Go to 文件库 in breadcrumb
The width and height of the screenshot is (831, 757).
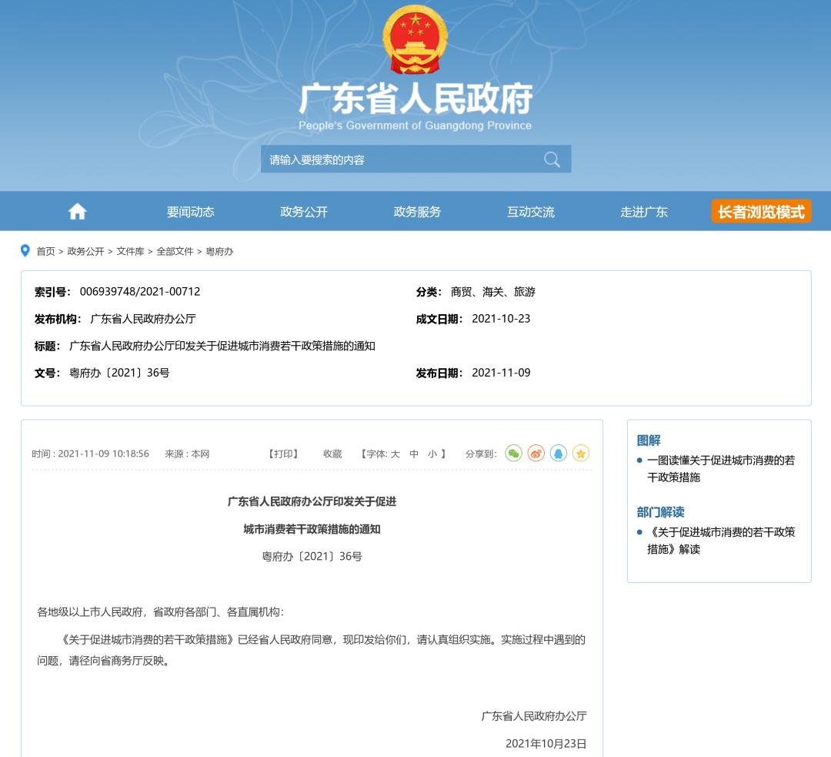click(130, 252)
